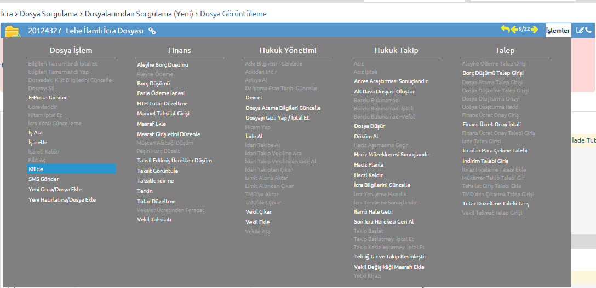Select Masraf Girişlerini Düzenle
The image size is (596, 288).
pos(168,134)
